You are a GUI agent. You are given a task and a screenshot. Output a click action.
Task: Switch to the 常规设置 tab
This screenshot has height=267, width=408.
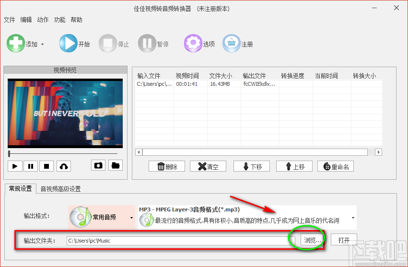coord(21,188)
